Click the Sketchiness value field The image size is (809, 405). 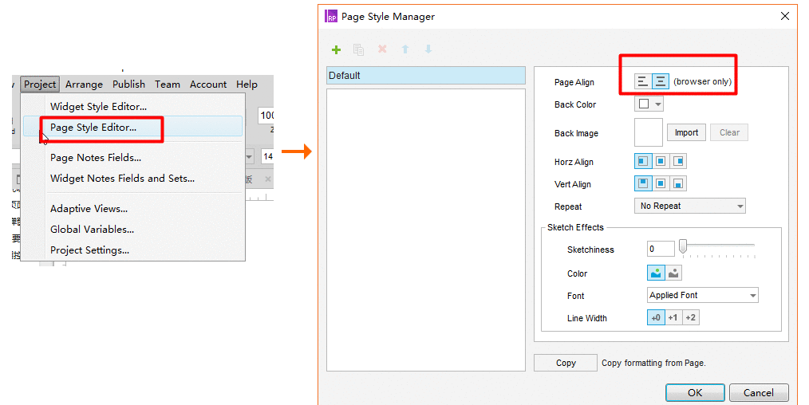point(661,249)
